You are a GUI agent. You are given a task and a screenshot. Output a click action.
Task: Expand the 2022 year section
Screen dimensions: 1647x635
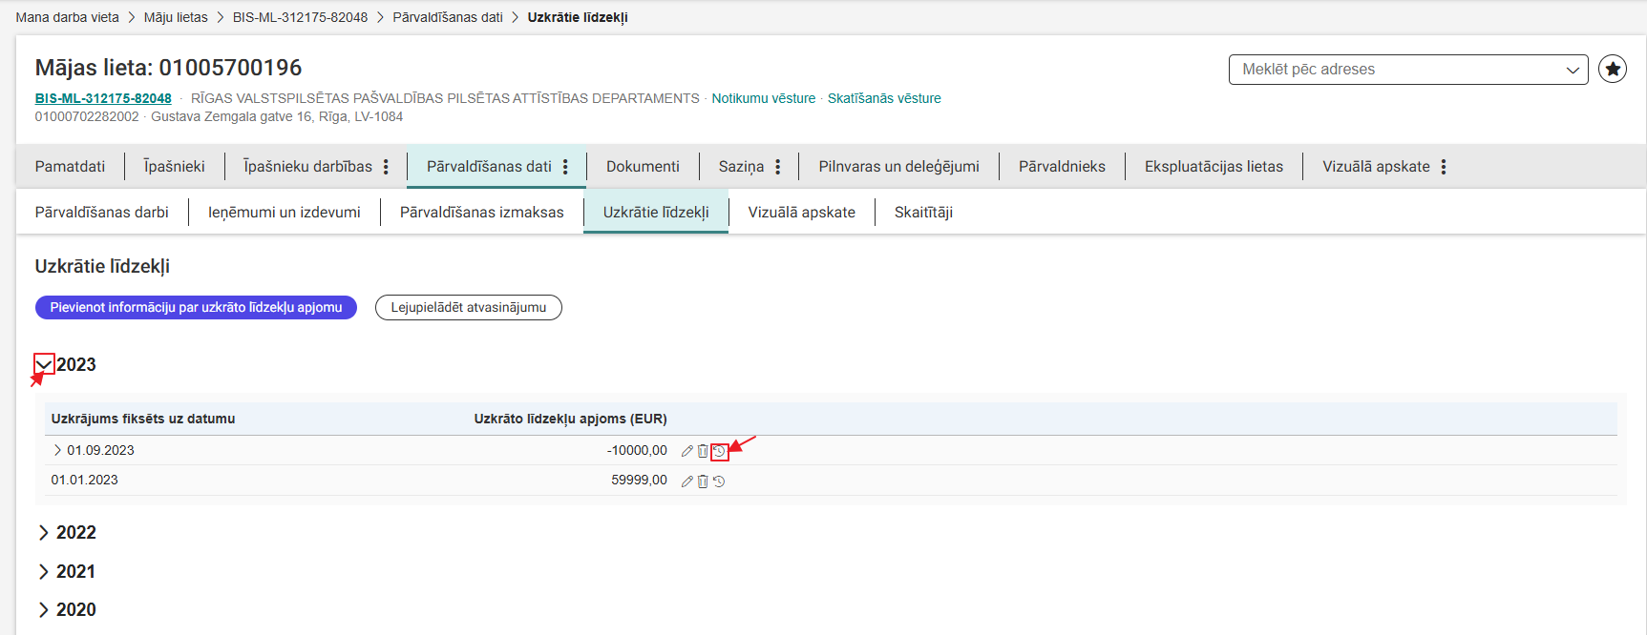click(x=44, y=533)
